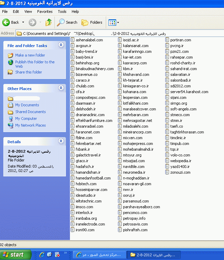Click the file icon beside pishrafteh.com
The width and height of the screenshot is (224, 260).
click(x=120, y=230)
